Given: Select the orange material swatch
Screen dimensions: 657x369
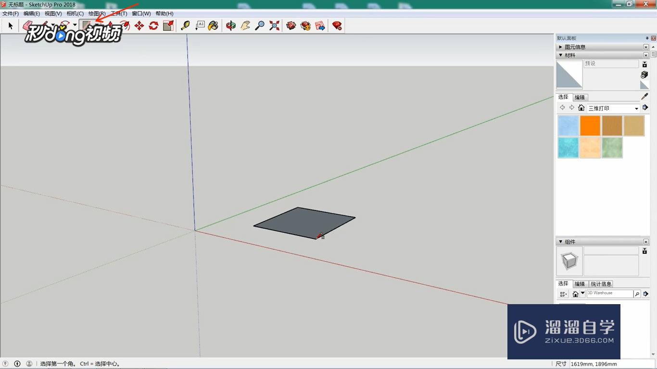Looking at the screenshot, I should 590,126.
